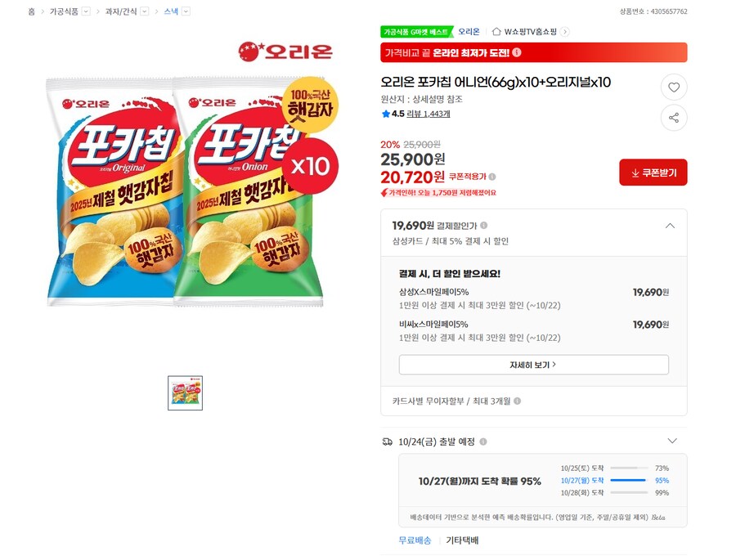This screenshot has height=556, width=736.
Task: Click the info icon beside 온라인 최저가 도전
Action: coord(516,52)
